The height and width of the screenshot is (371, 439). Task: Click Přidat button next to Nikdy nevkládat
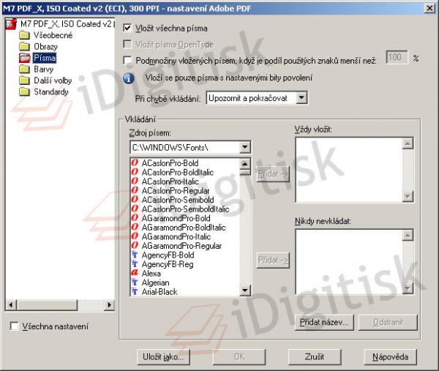273,260
